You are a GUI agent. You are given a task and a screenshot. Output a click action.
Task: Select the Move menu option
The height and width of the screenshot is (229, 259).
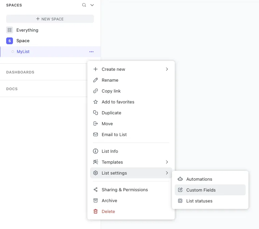click(131, 124)
